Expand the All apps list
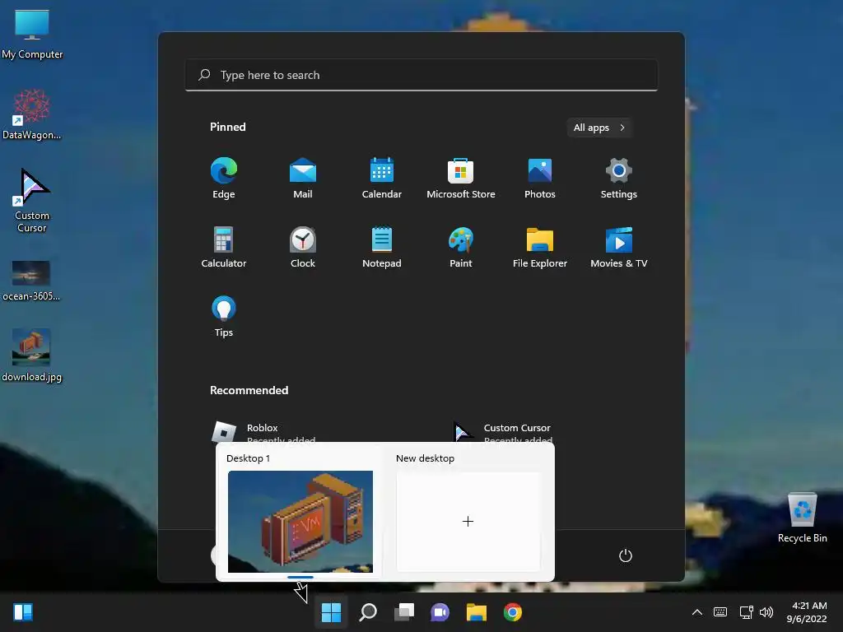Screen dimensions: 843x632 599,128
